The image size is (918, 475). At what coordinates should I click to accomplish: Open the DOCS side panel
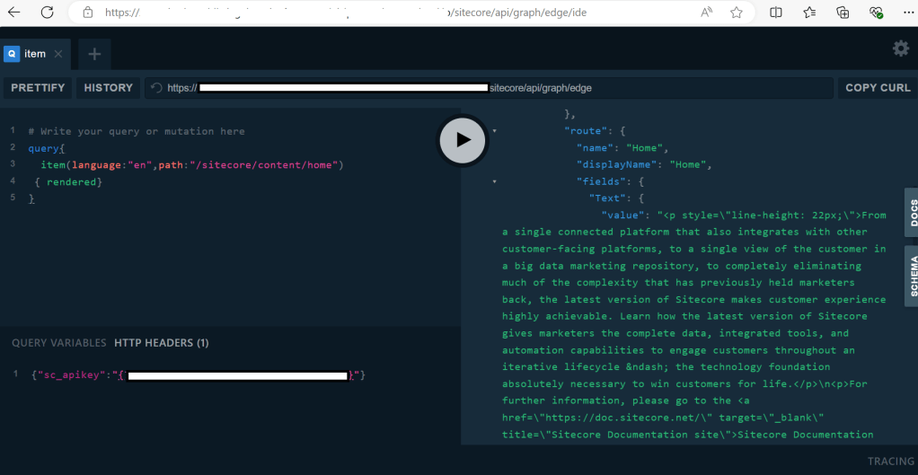pyautogui.click(x=911, y=212)
